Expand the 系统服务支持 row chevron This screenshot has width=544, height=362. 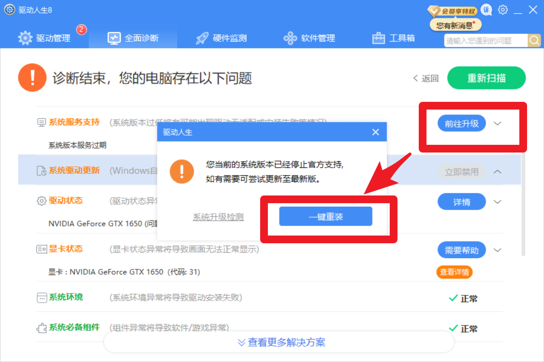498,124
